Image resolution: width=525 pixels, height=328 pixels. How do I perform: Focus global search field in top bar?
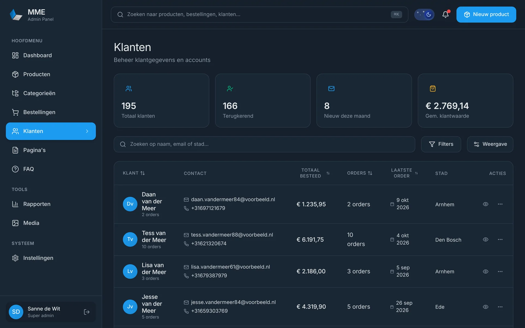tap(259, 14)
